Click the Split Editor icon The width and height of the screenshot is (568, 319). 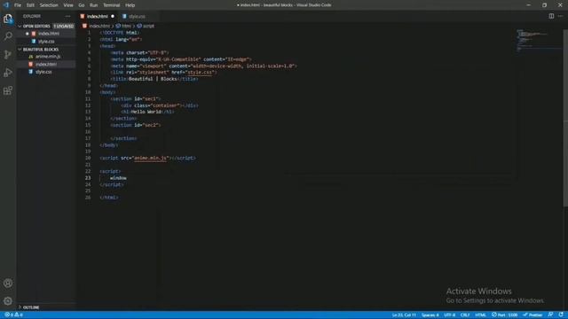(551, 16)
